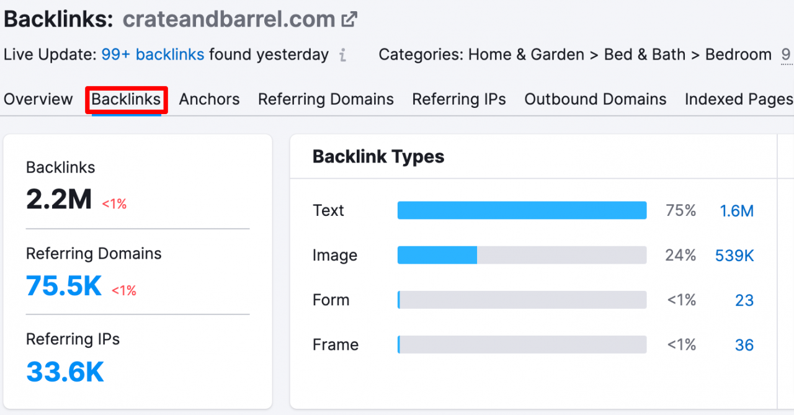Image resolution: width=794 pixels, height=415 pixels.
Task: Click the Image backlink type progress bar
Action: [522, 255]
